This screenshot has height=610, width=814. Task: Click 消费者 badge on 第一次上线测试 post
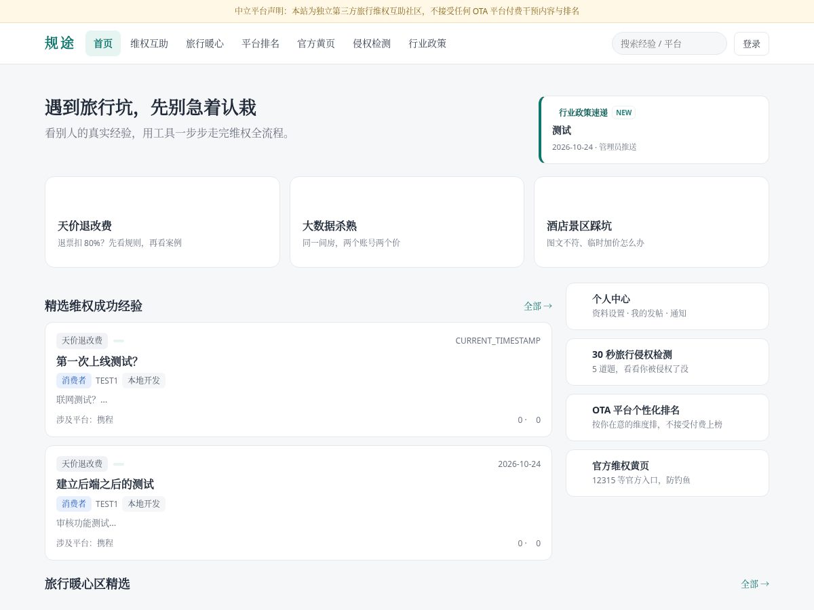[x=74, y=380]
